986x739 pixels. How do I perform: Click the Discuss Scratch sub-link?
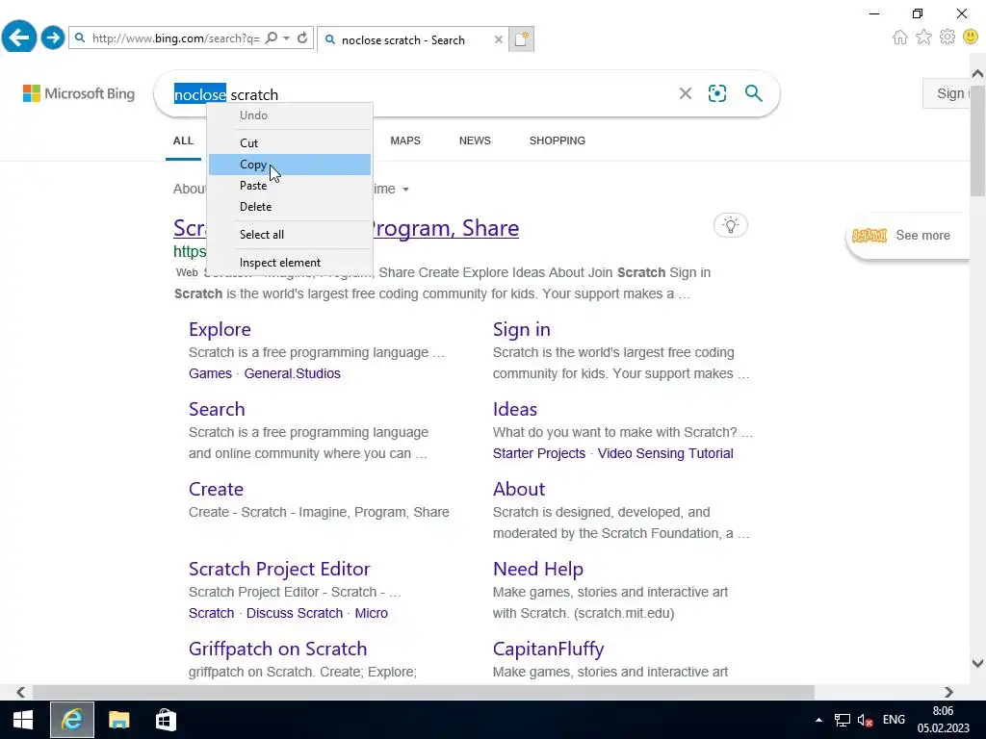click(295, 613)
